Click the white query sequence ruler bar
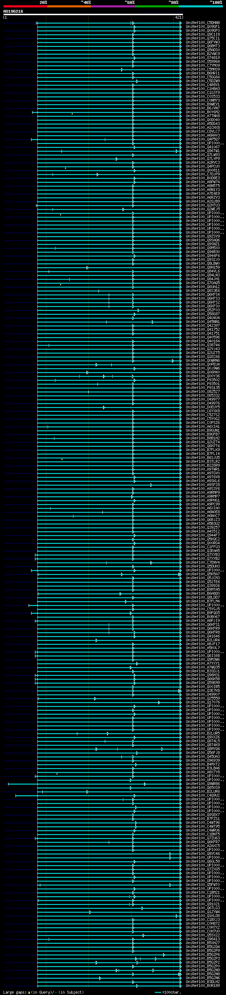Screen dimensions: 226x995 coord(93,15)
